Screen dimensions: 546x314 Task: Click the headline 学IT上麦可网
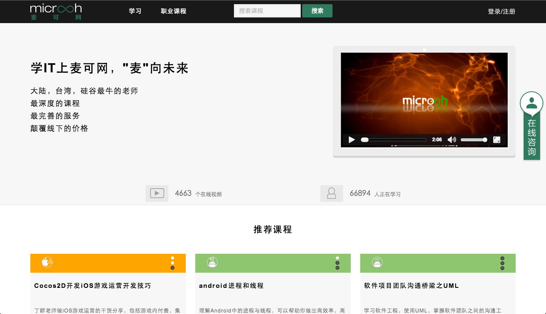(110, 68)
